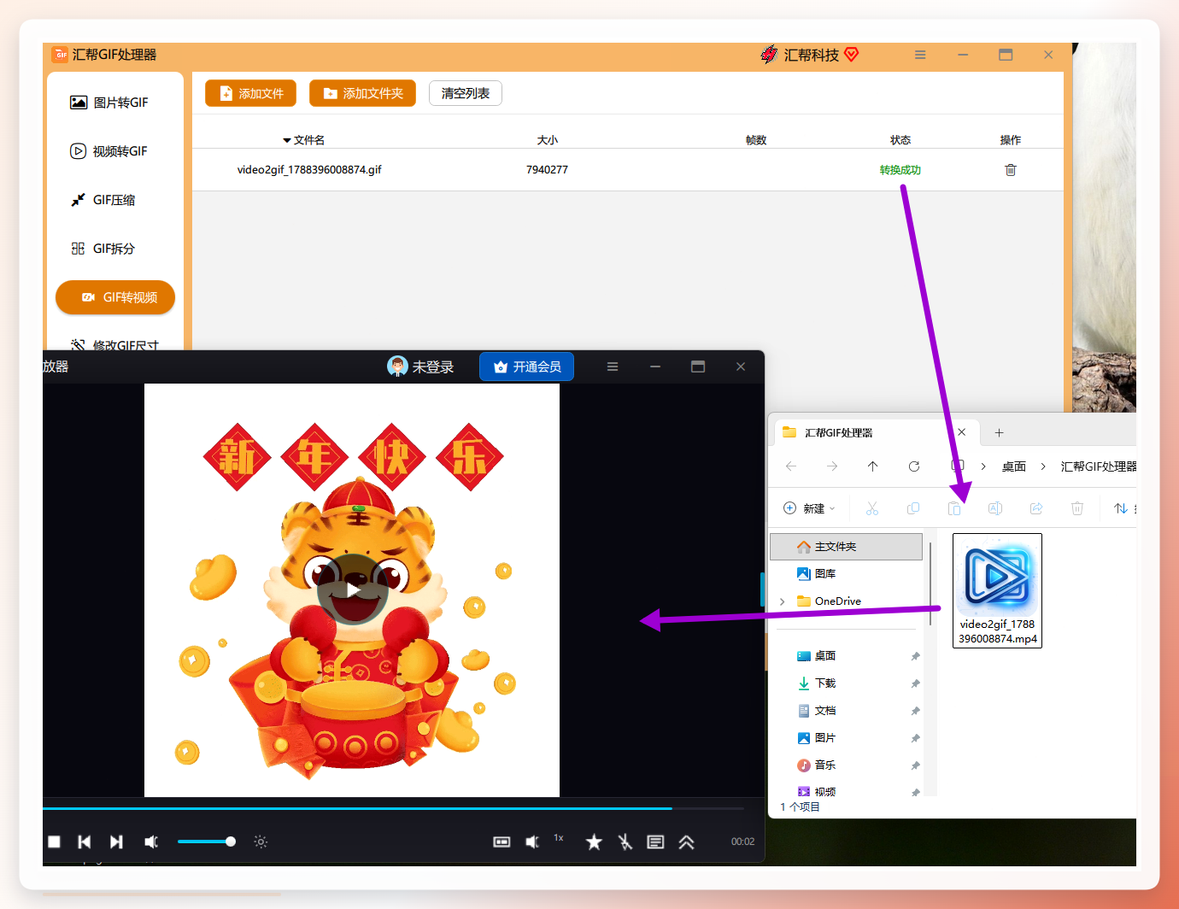Select the GIF拆分 sidebar item
Screen dimensions: 1179x909
click(103, 249)
